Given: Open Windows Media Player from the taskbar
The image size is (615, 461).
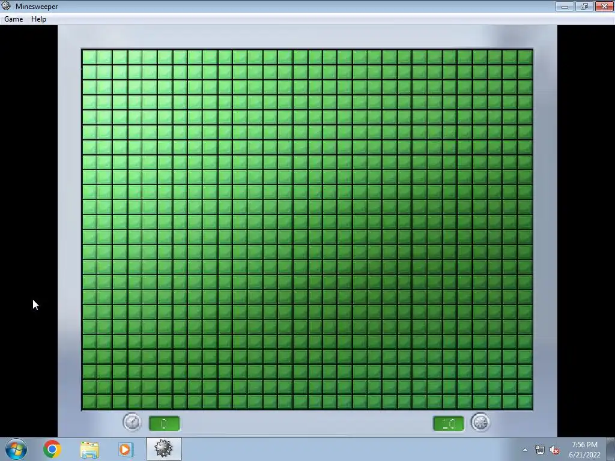Looking at the screenshot, I should tap(126, 449).
